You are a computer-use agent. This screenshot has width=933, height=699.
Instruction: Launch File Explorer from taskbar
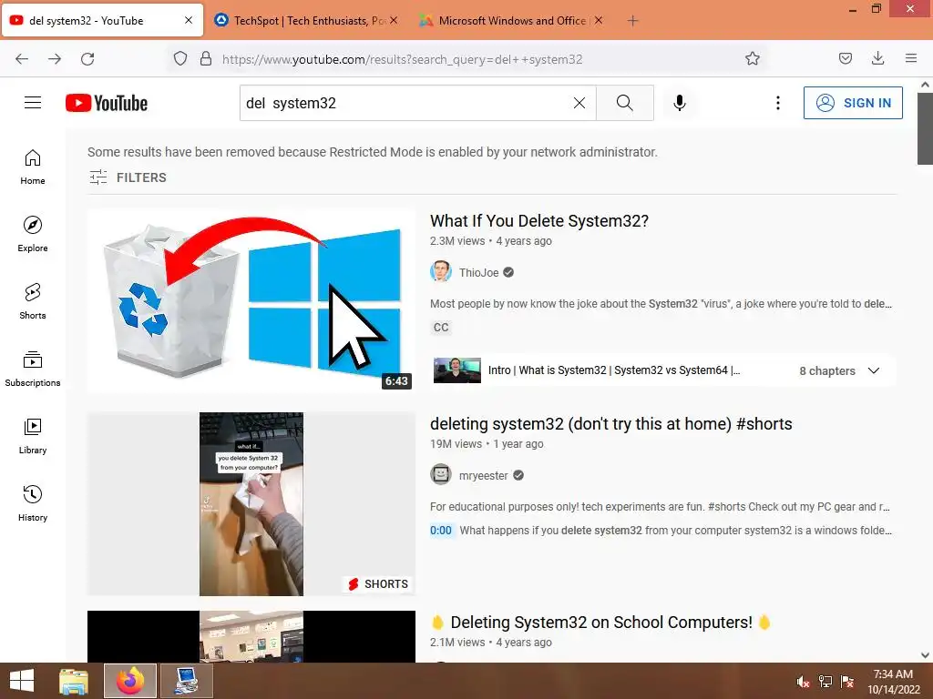click(x=74, y=681)
